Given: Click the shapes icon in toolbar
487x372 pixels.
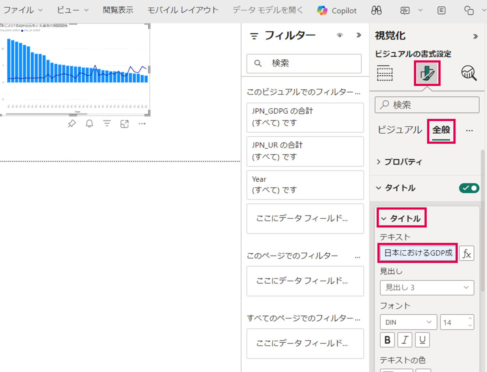Looking at the screenshot, I should 469,11.
